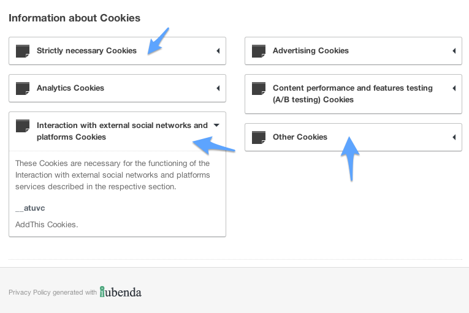Expand Strictly necessary Cookies with its arrow
Screen dimensions: 469x313
click(x=218, y=51)
